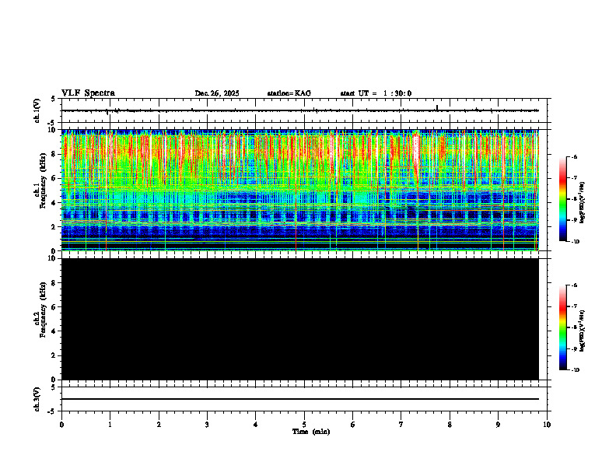Viewport: 616px width, 476px height.
Task: Click the ch.1 voltage waveform trace
Action: click(300, 110)
